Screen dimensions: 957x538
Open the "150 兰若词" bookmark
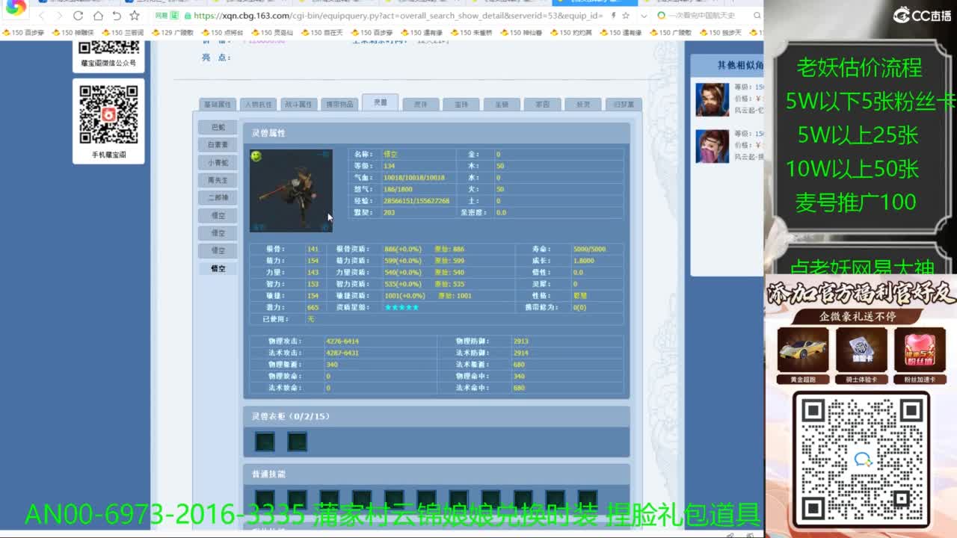pos(123,33)
